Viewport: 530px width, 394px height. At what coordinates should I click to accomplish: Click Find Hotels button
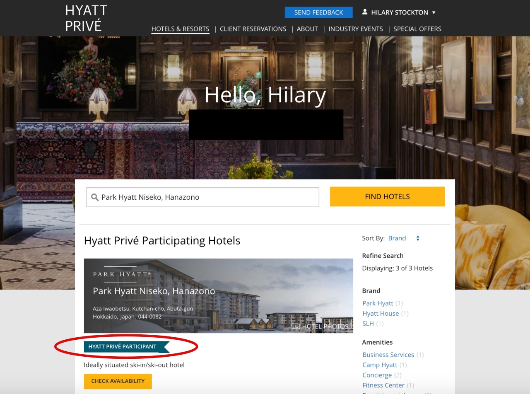click(387, 197)
